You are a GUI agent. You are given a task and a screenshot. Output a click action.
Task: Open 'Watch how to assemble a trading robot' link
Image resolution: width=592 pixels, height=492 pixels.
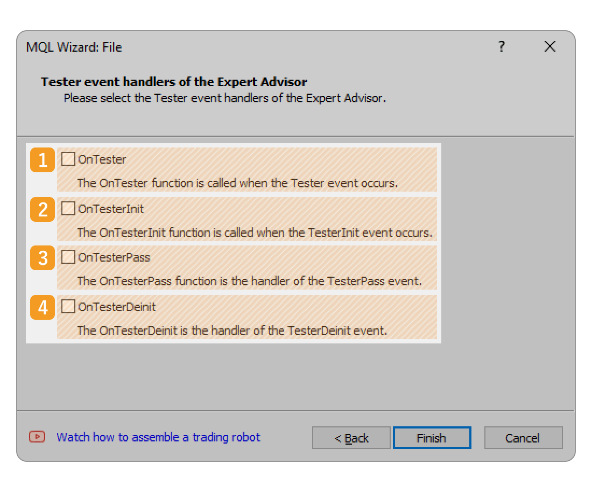[x=158, y=437]
